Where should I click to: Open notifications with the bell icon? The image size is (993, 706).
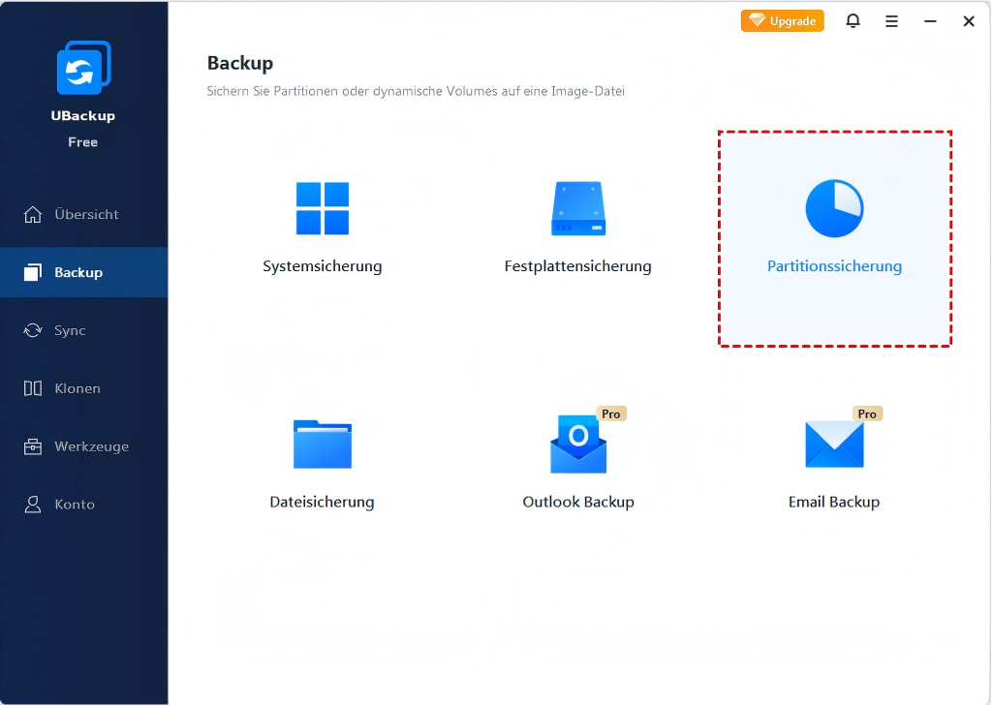(x=853, y=21)
